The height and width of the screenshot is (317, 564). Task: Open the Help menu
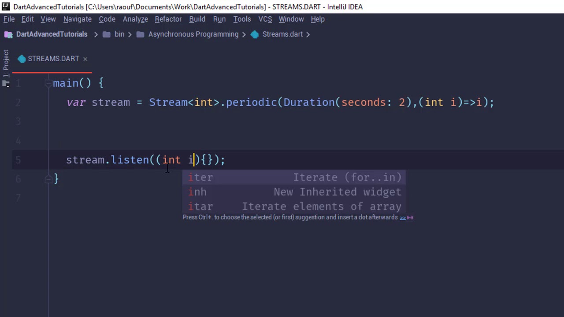point(318,19)
